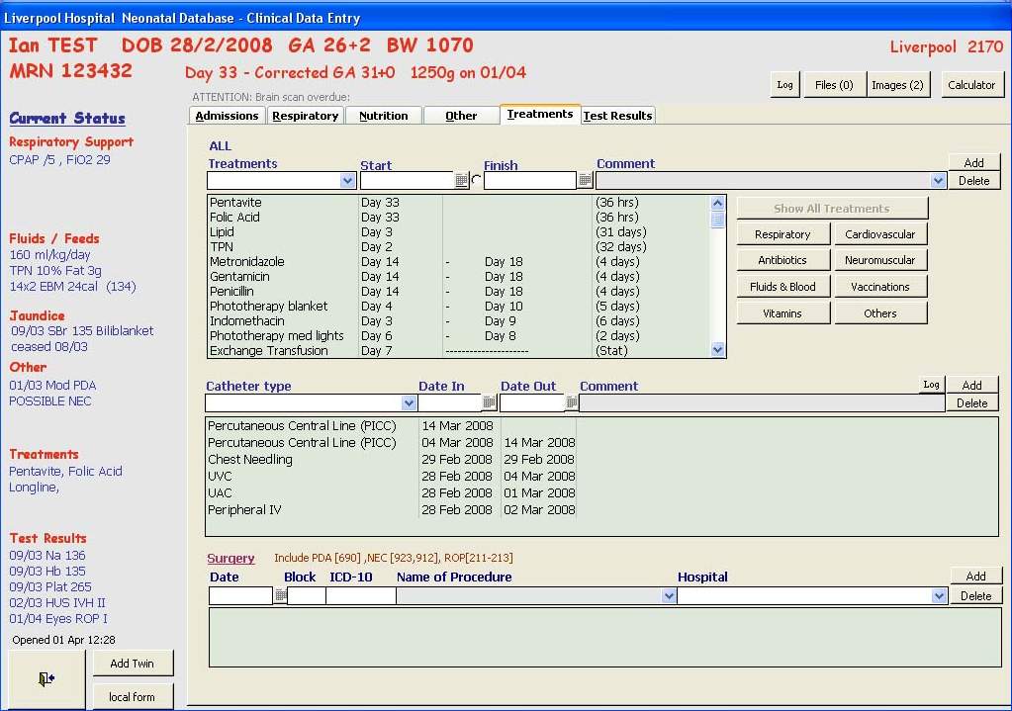Open the Surgery Date calendar icon
Viewport: 1012px width, 711px height.
click(280, 596)
